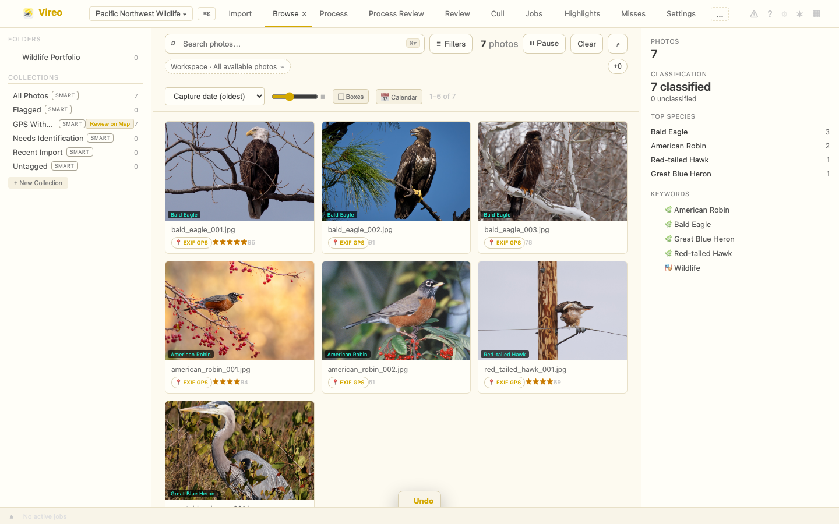
Task: Click the magnifier icon in search bar
Action: click(173, 44)
